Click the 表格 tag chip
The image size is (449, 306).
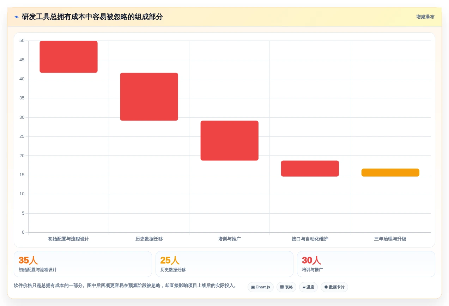(x=286, y=287)
